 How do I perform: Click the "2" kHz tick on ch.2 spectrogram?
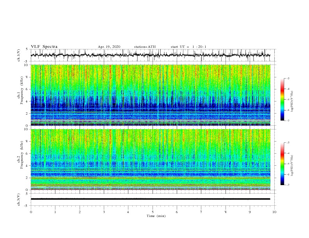tap(27, 178)
